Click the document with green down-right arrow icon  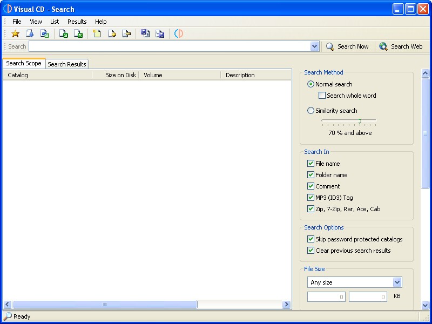pos(64,34)
